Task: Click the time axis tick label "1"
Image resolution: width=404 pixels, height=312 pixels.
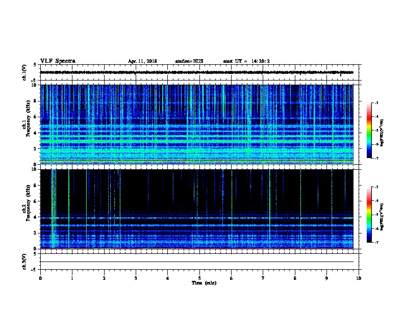Action: coord(72,278)
